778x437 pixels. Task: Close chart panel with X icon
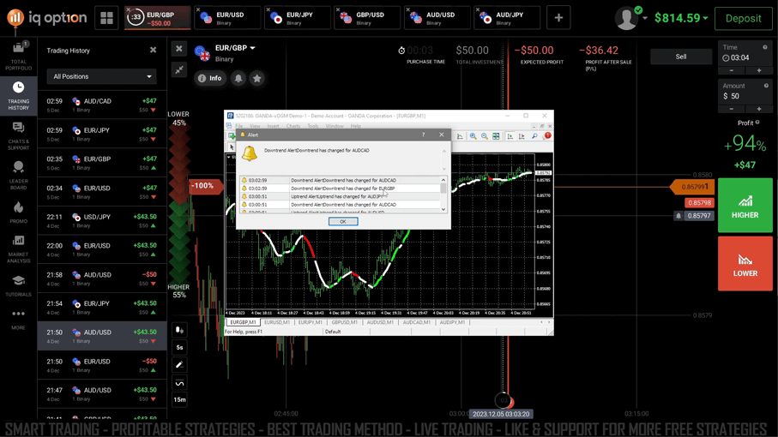click(x=179, y=49)
